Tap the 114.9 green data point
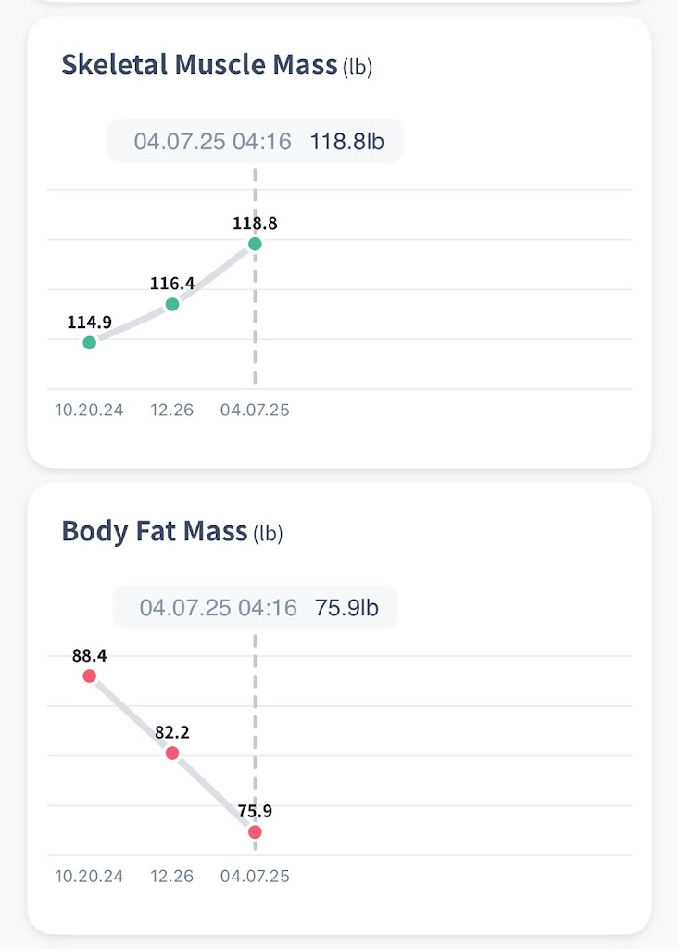Viewport: 679px width, 949px height. pyautogui.click(x=89, y=343)
